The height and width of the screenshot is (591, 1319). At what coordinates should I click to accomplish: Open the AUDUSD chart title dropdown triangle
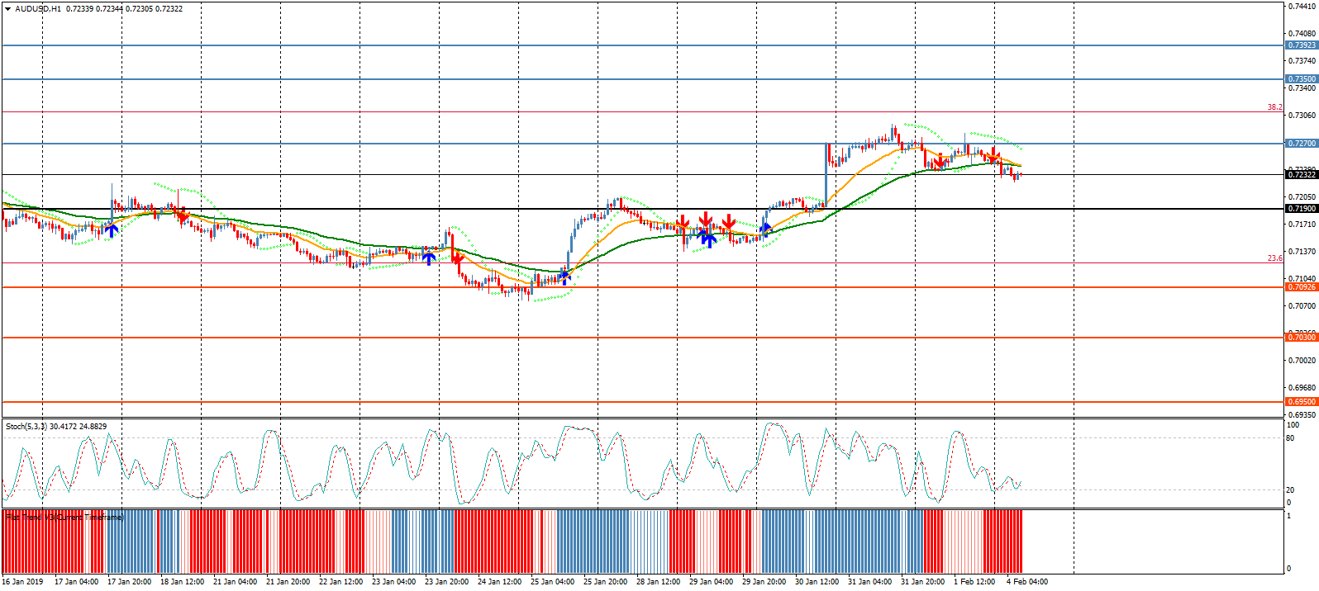tap(7, 9)
